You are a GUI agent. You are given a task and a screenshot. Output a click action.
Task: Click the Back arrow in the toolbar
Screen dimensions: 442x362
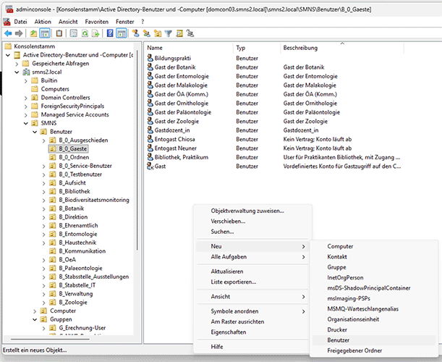[8, 33]
